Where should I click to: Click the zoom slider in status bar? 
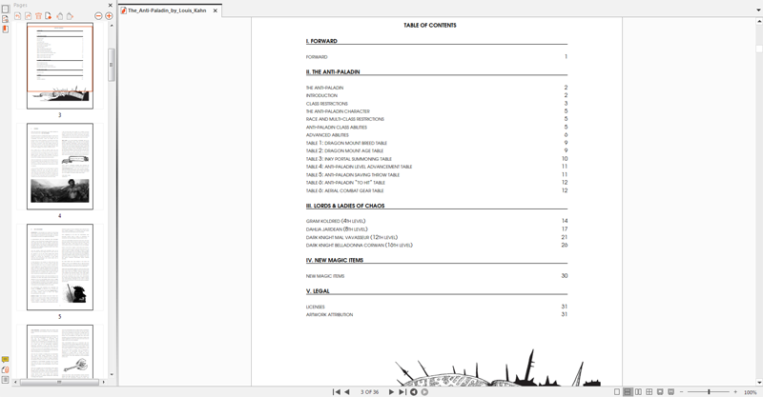tap(709, 392)
